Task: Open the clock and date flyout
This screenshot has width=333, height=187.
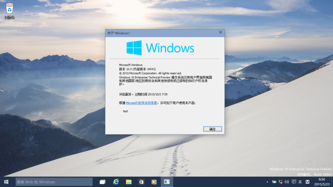Action: [322, 182]
